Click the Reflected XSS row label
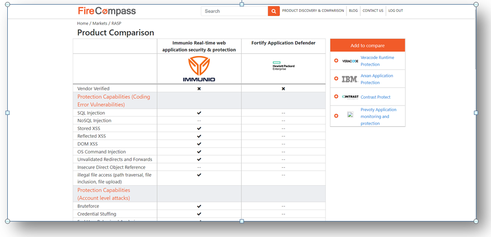The height and width of the screenshot is (237, 491). 91,136
